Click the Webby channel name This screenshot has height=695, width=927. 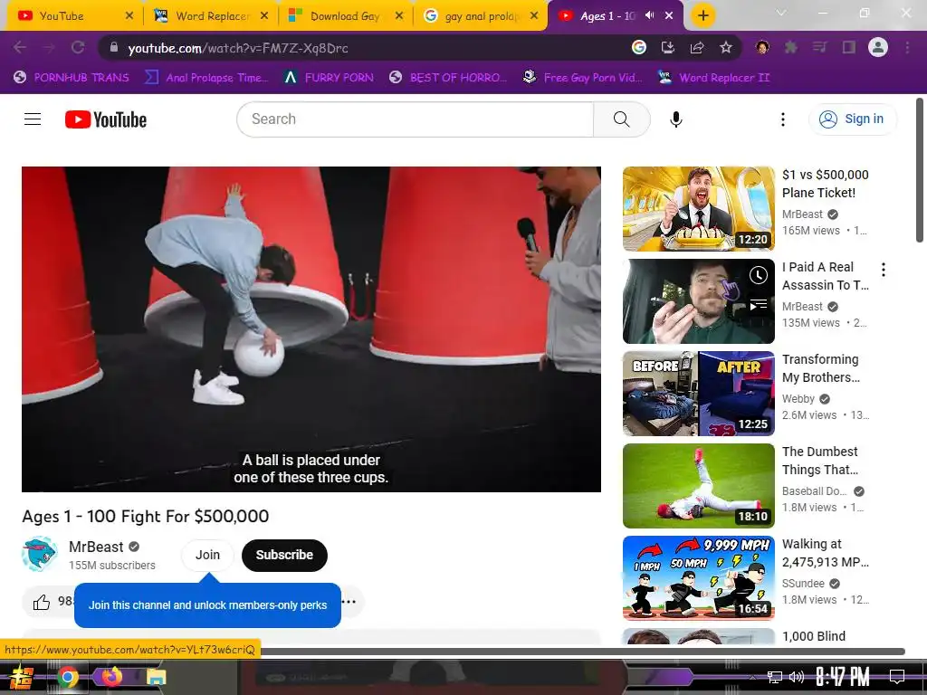click(x=798, y=399)
